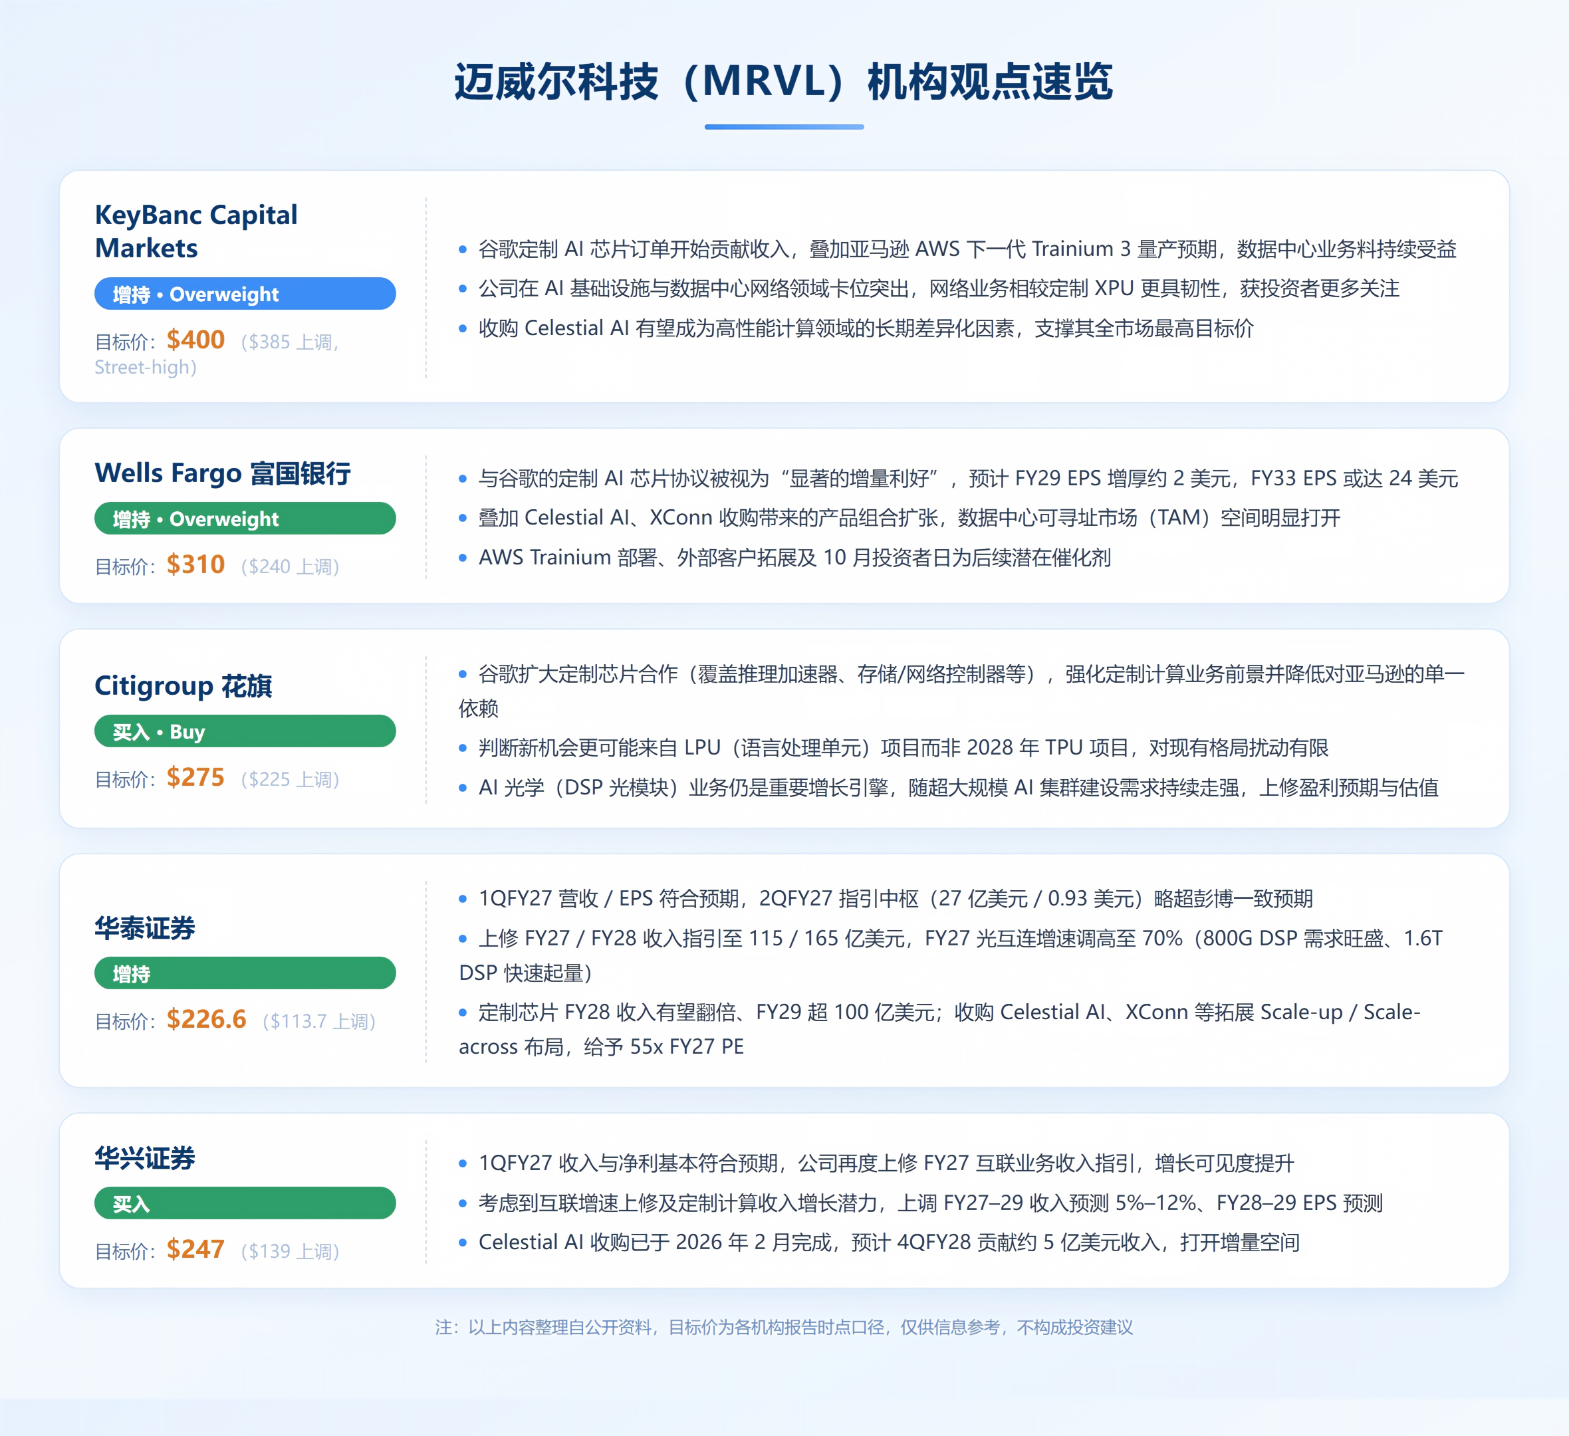Click the blue underline bar below title
The image size is (1569, 1436).
click(784, 126)
